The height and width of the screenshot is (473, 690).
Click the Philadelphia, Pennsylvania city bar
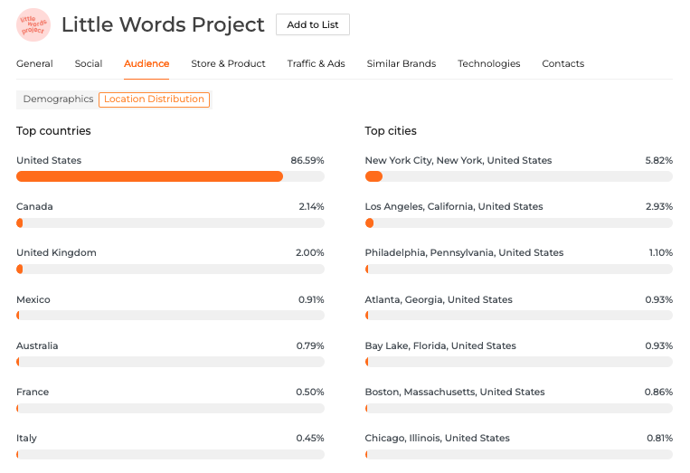click(518, 269)
